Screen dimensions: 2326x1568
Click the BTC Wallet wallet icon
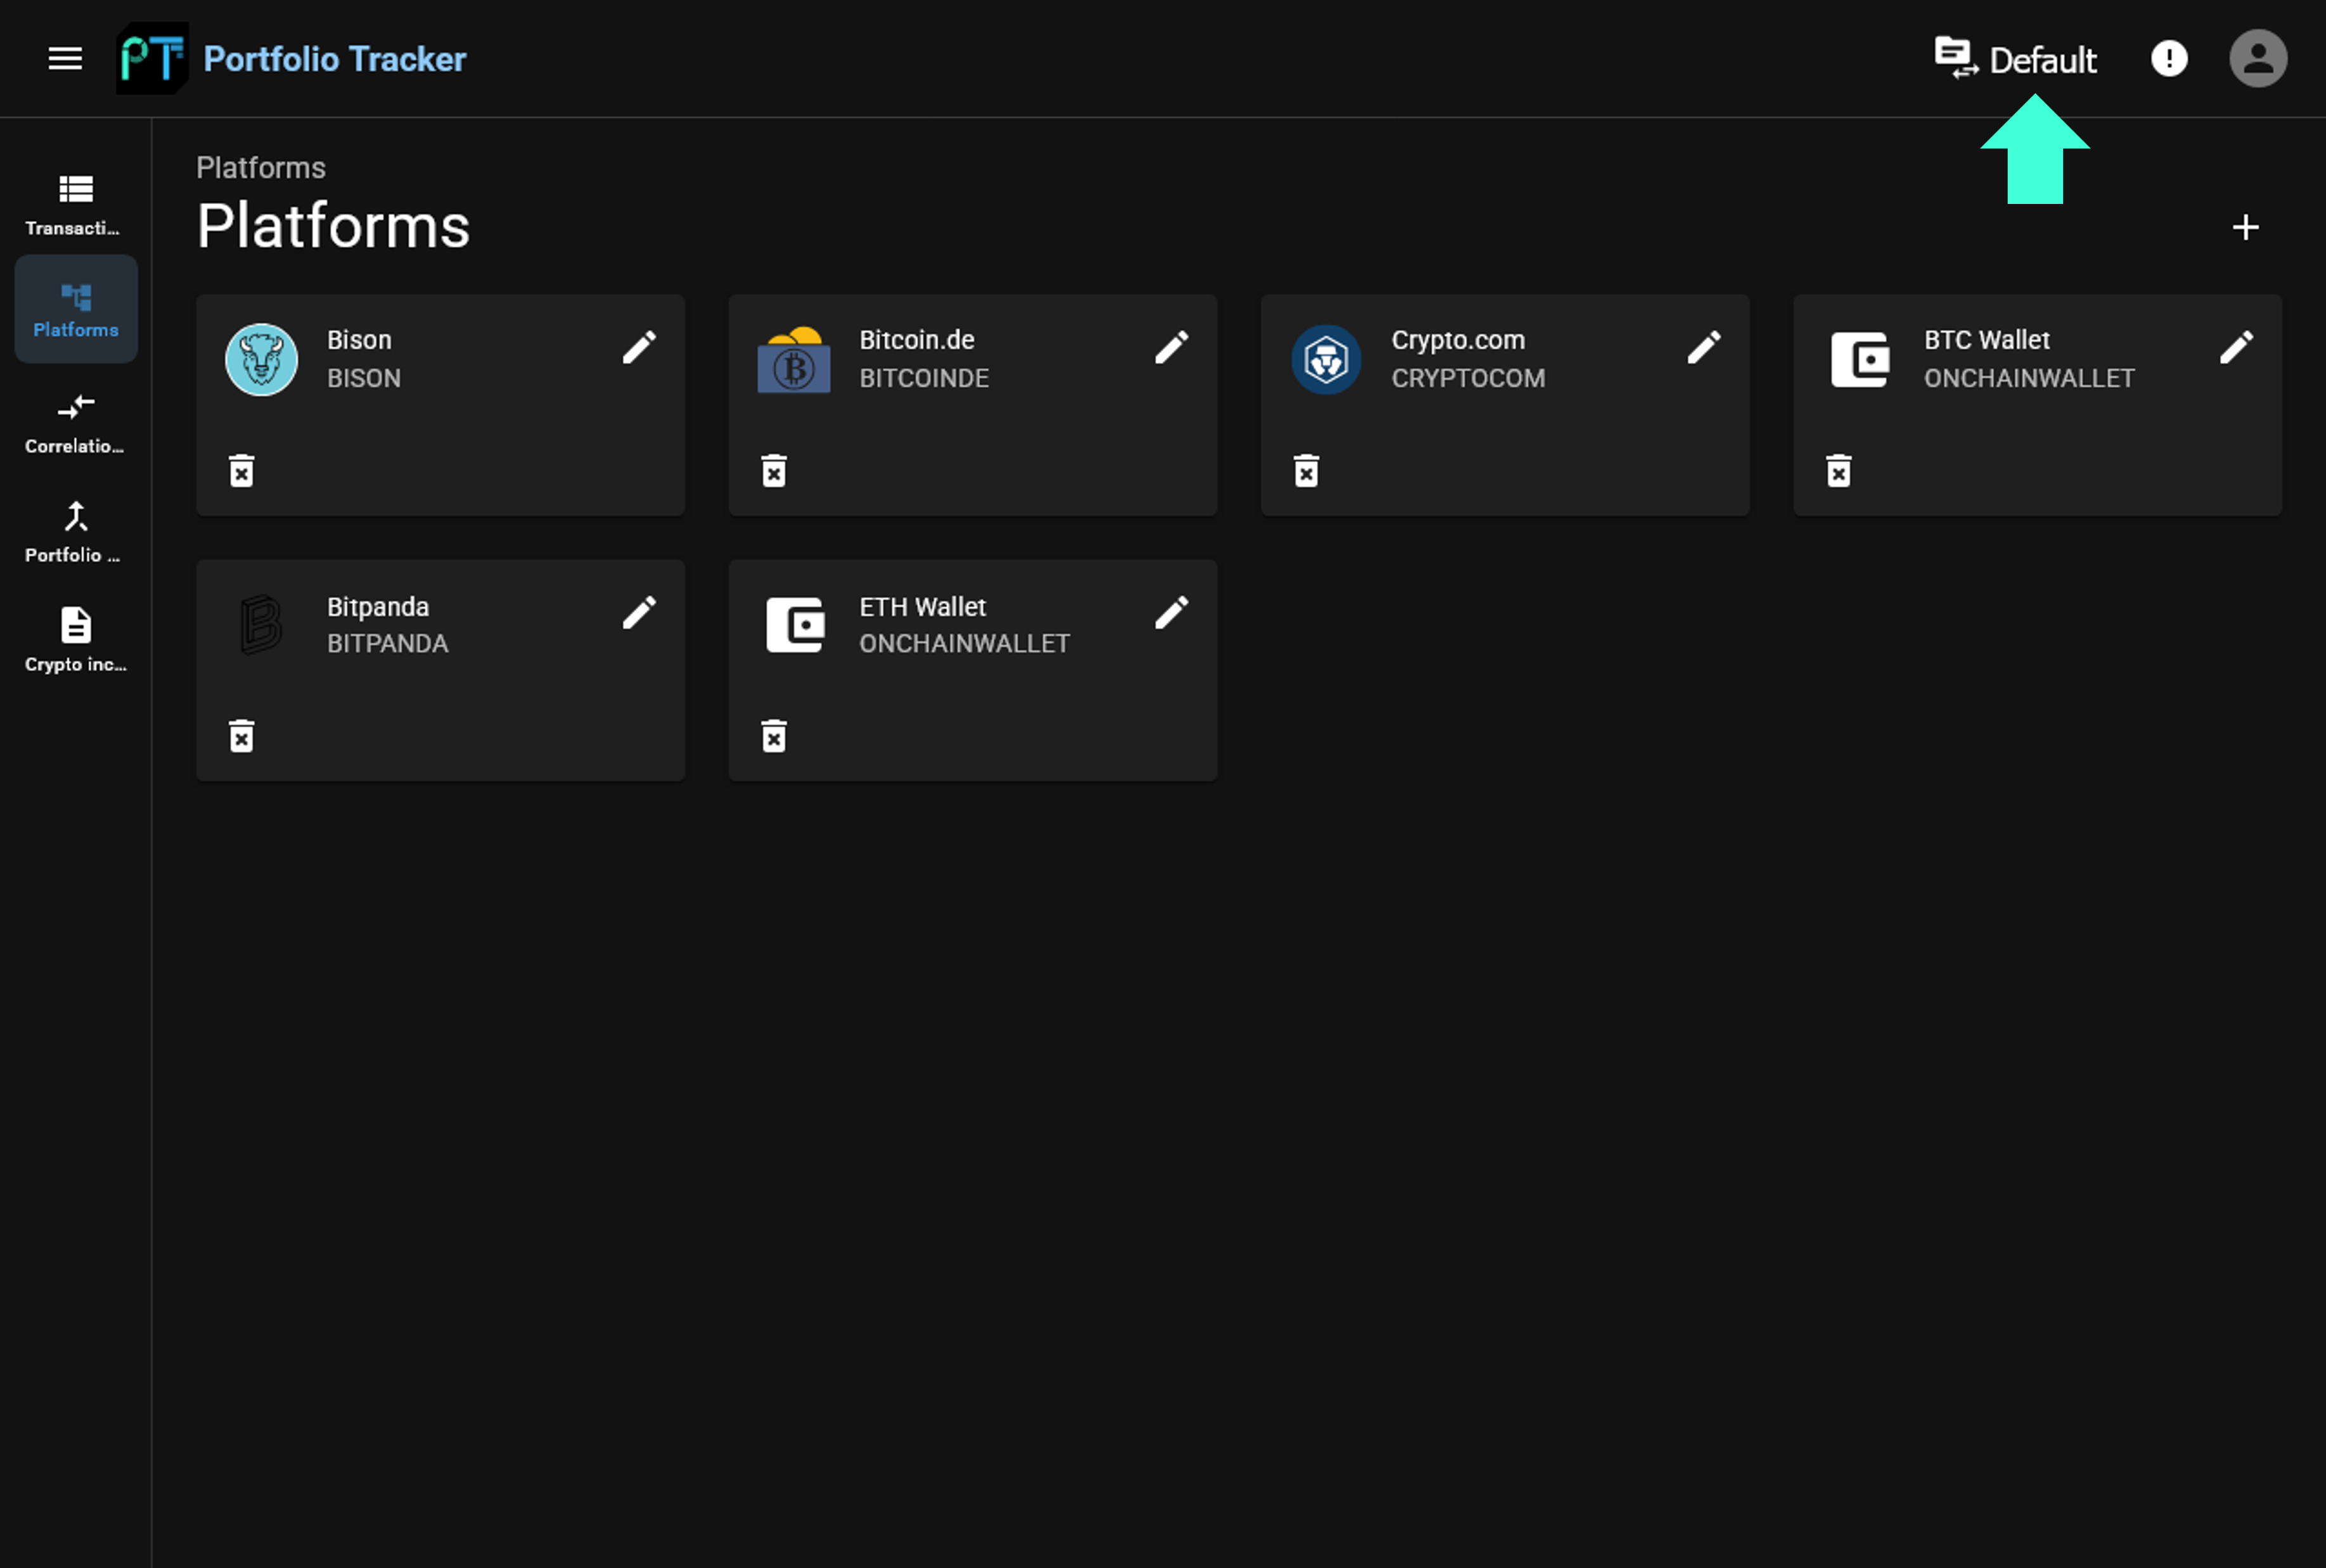click(x=1860, y=359)
